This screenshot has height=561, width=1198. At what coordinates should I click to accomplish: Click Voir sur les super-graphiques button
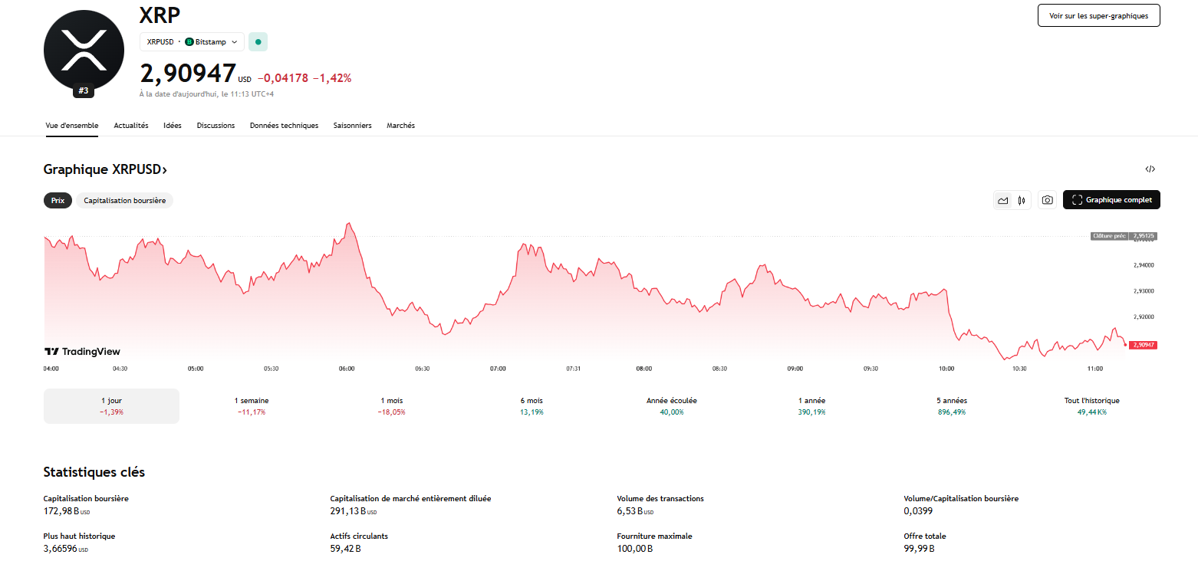point(1098,15)
